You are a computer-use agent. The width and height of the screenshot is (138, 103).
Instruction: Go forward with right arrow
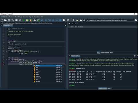84,20
